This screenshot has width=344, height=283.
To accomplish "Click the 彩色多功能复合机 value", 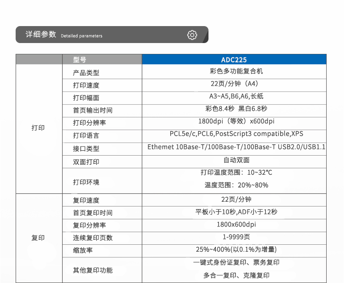I will click(236, 71).
